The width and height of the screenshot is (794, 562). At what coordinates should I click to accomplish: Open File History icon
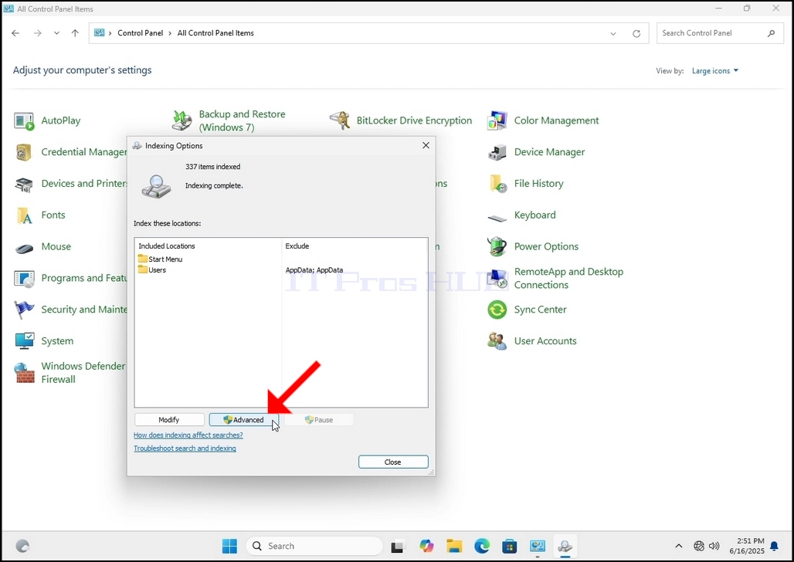coord(497,185)
